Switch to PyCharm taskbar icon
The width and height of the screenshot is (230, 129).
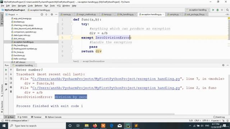pyautogui.click(x=128, y=126)
